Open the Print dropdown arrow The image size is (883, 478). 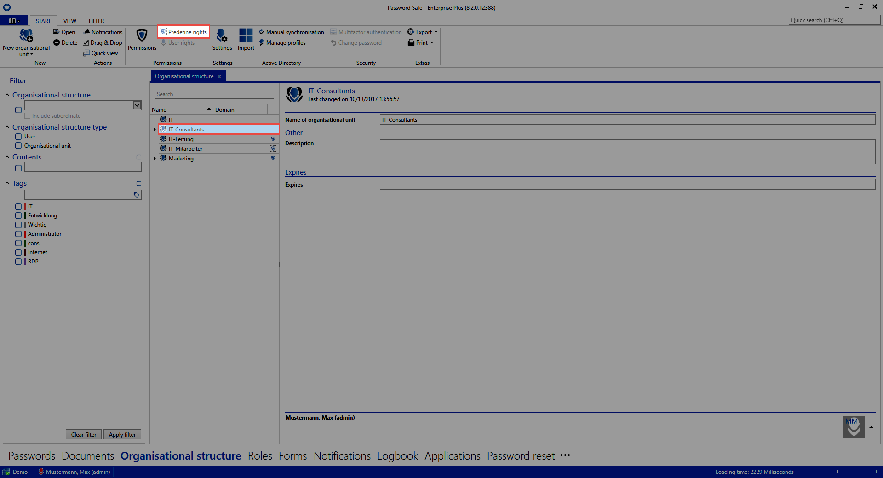432,43
